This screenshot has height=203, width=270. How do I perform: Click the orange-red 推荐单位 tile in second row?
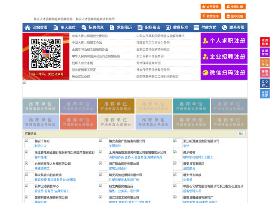click(x=78, y=122)
